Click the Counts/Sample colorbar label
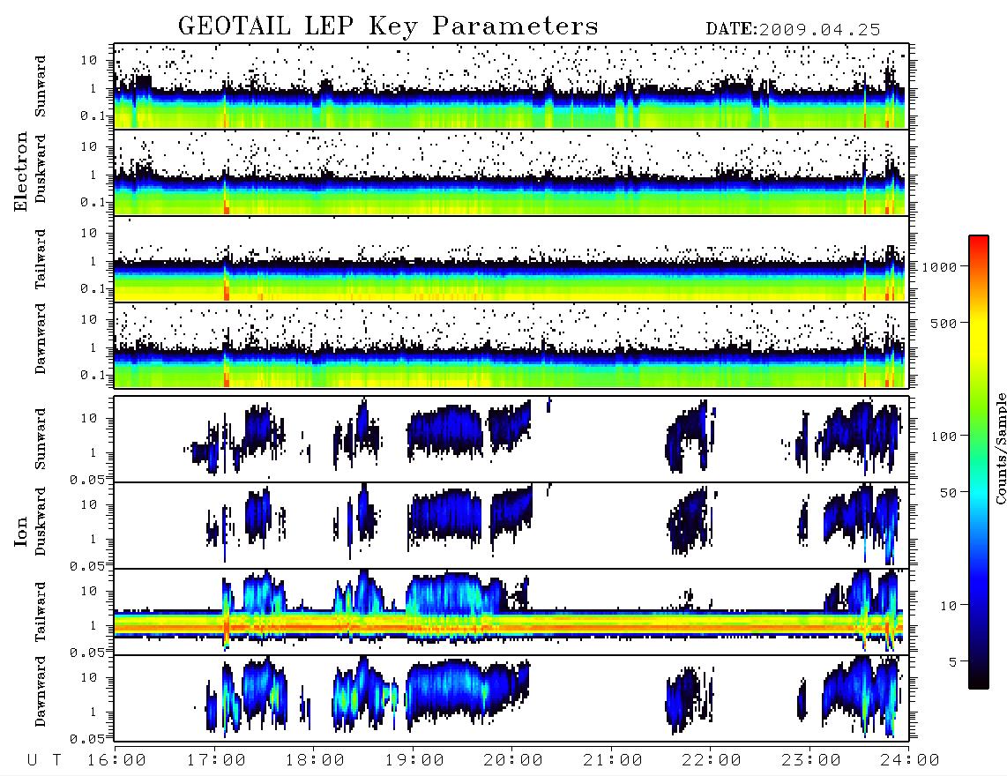The height and width of the screenshot is (776, 1007). (1000, 448)
